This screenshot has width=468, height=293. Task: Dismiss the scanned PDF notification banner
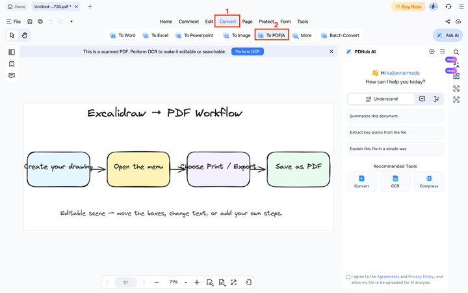coord(331,51)
